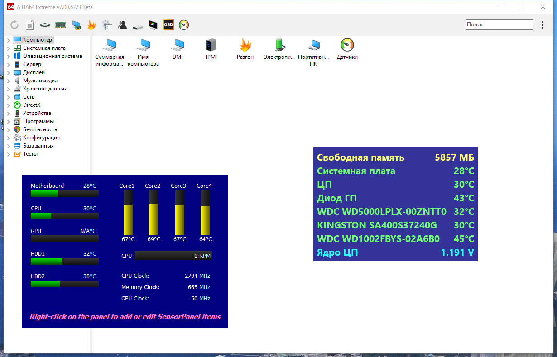Open the gear with checklist toolbar icon

click(x=107, y=25)
